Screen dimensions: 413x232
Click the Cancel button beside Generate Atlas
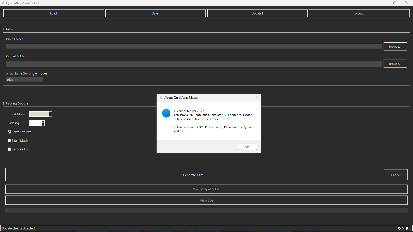pyautogui.click(x=396, y=175)
